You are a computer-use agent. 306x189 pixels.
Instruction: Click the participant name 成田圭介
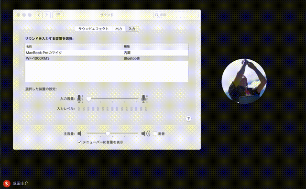coord(21,184)
